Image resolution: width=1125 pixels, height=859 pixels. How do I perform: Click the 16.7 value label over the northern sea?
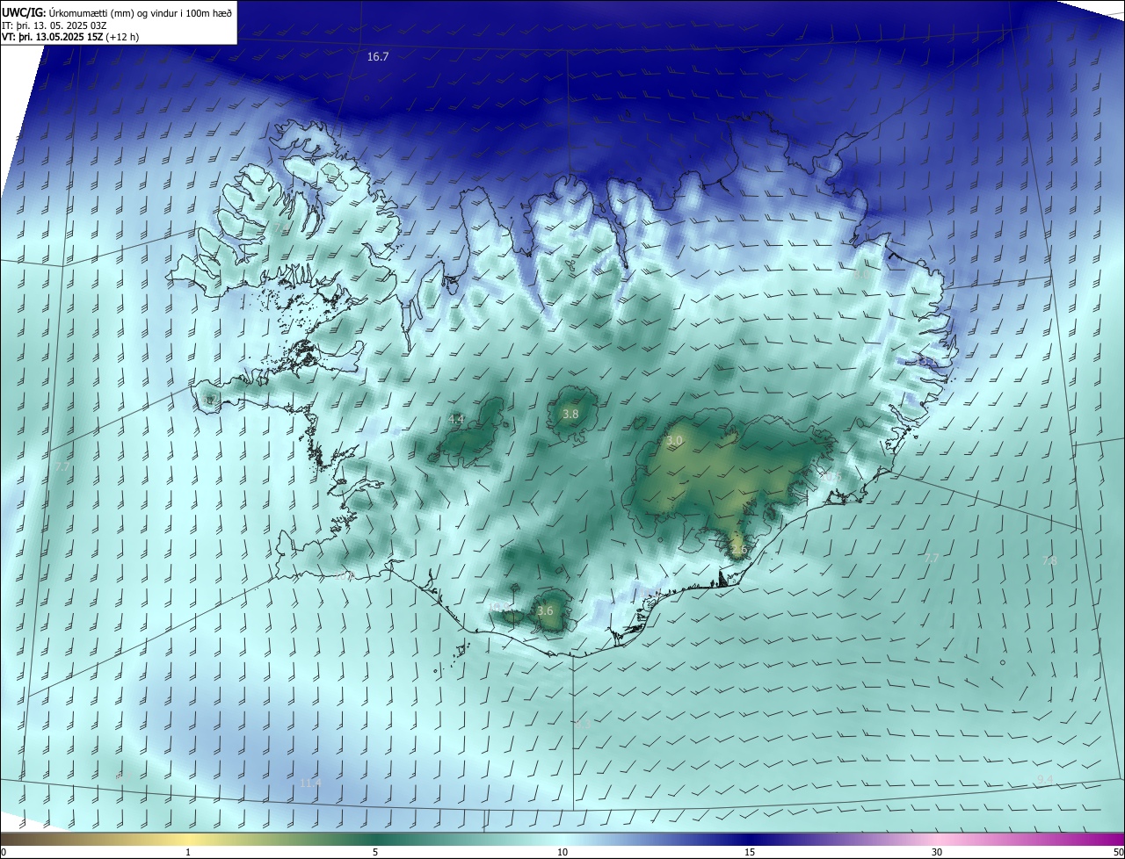(x=378, y=56)
